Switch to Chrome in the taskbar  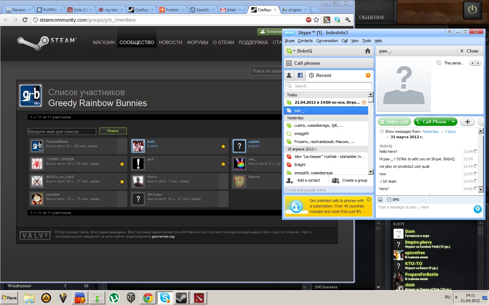pos(148,298)
